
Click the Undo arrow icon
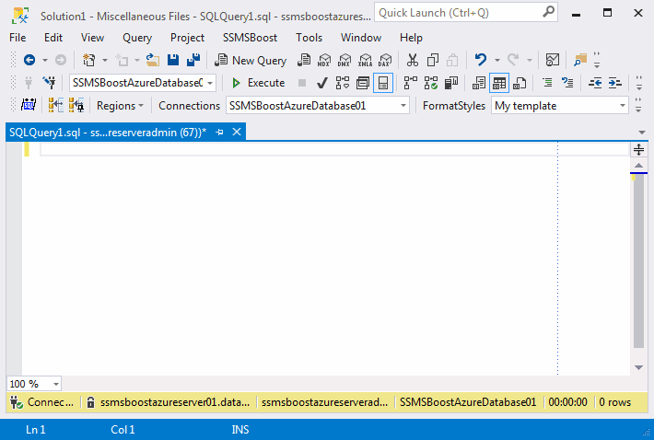tap(481, 60)
